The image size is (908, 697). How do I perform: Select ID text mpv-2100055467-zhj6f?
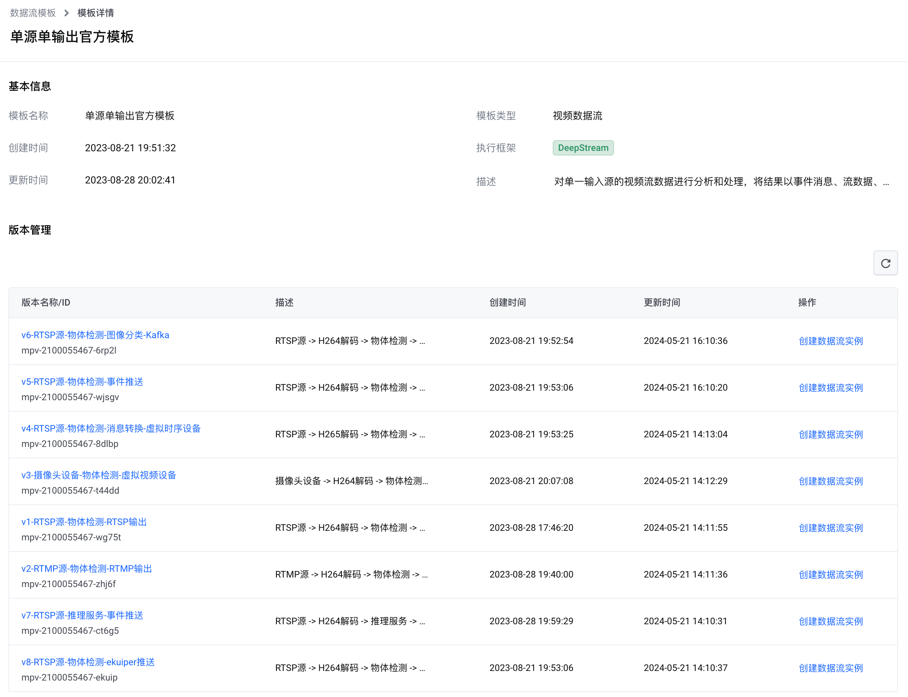(69, 584)
